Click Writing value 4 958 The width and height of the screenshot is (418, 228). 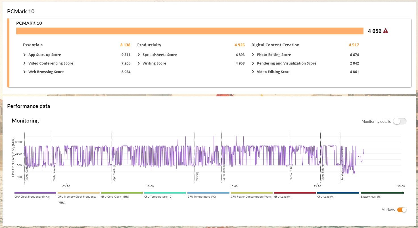[x=240, y=63]
